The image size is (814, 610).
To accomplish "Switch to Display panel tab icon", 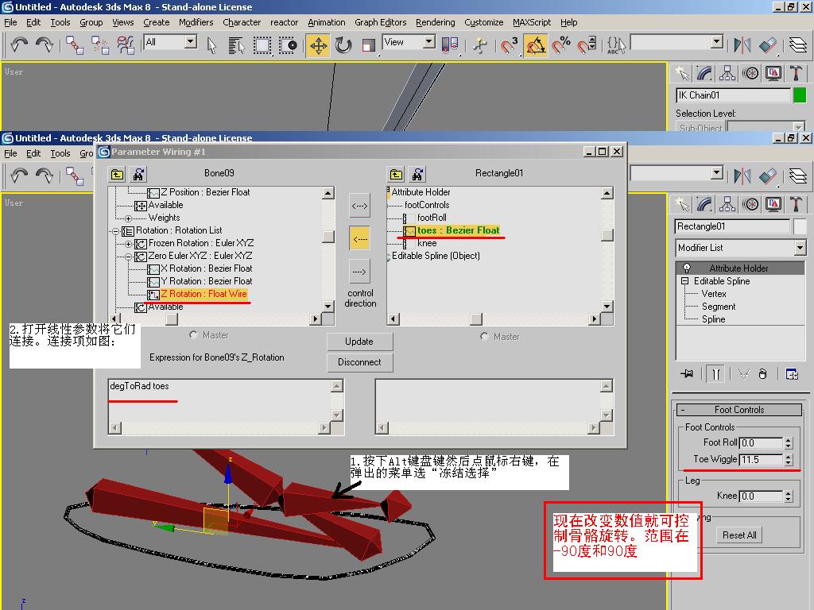I will pyautogui.click(x=773, y=73).
